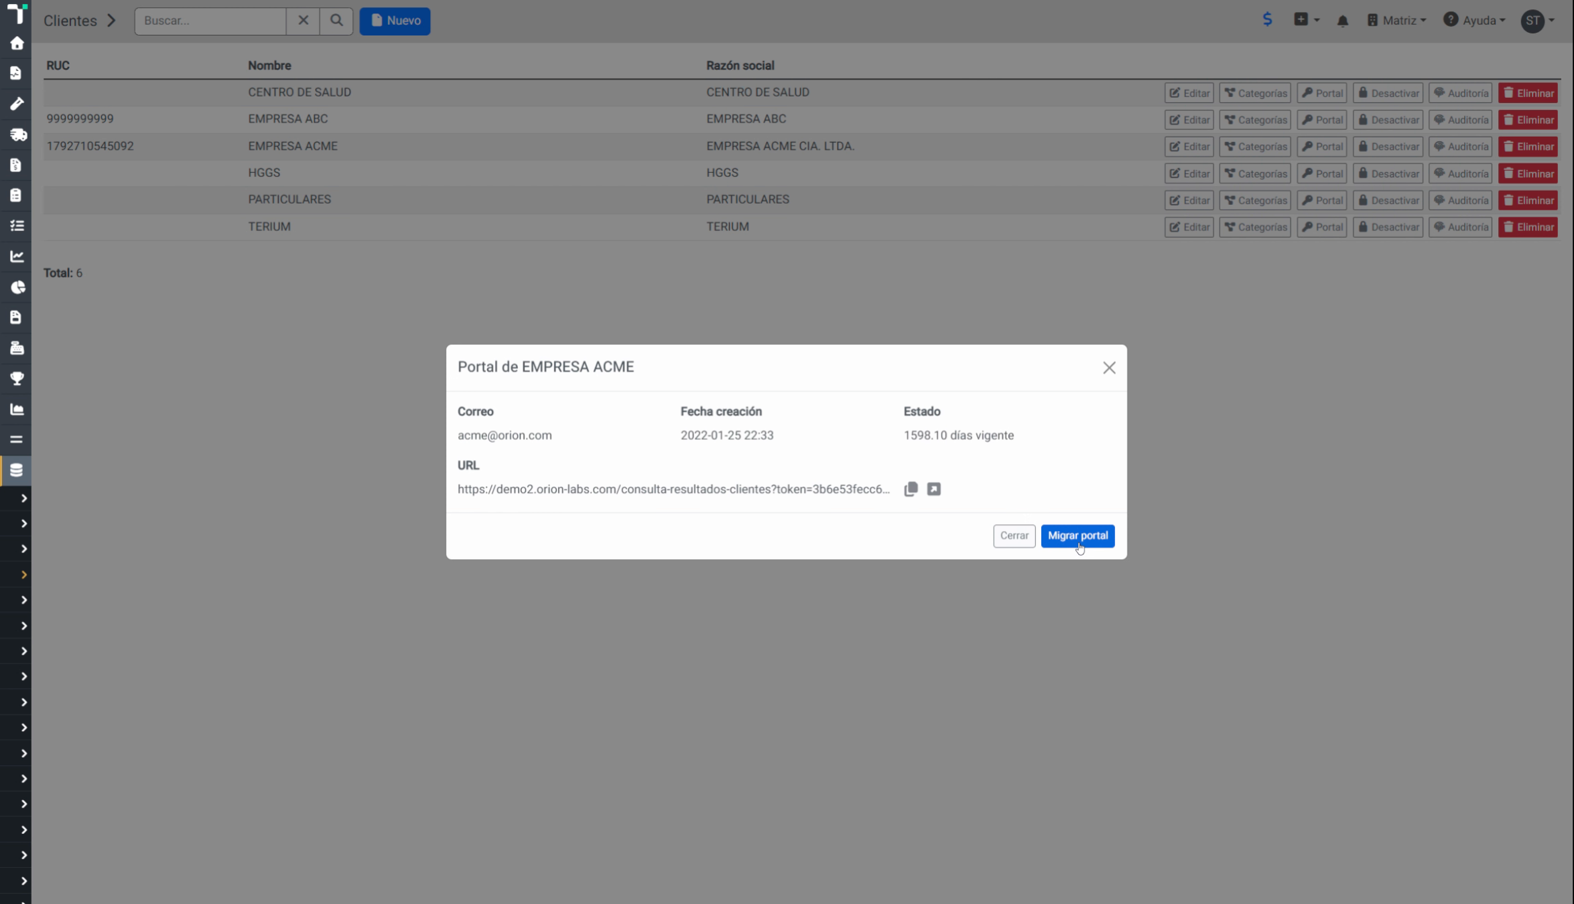Click the RUC column header

58,66
